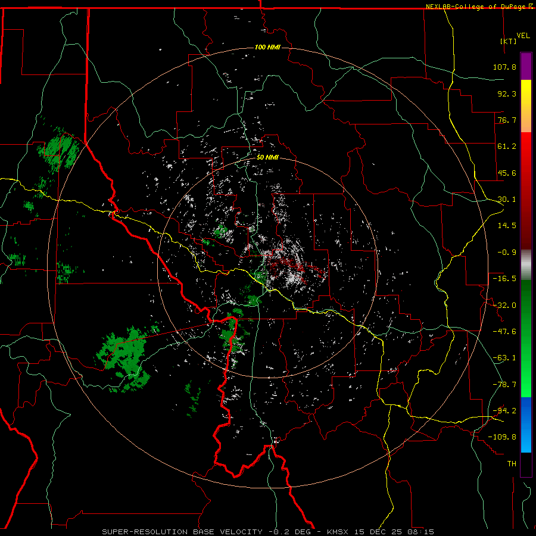Click the -78.7 velocity scale value
536x536 pixels.
504,385
